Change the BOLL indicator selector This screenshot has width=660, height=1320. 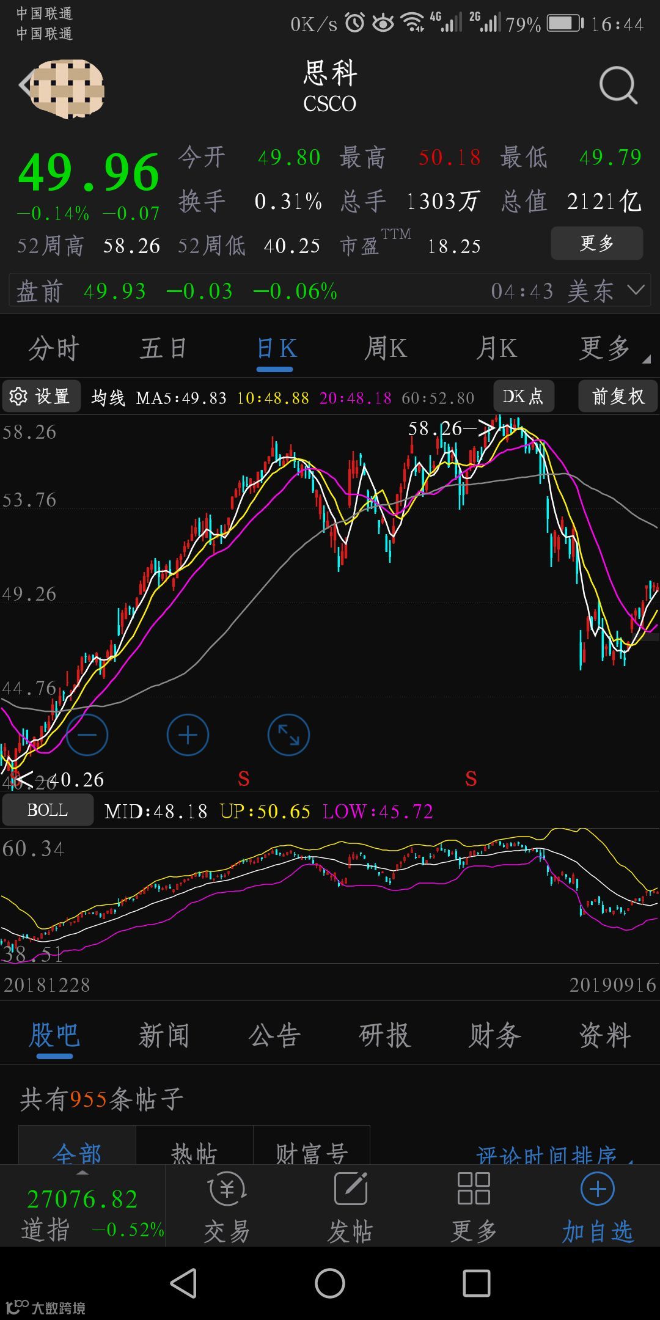(x=48, y=810)
